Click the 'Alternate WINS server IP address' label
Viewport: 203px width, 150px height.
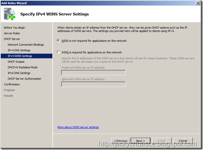point(83,79)
